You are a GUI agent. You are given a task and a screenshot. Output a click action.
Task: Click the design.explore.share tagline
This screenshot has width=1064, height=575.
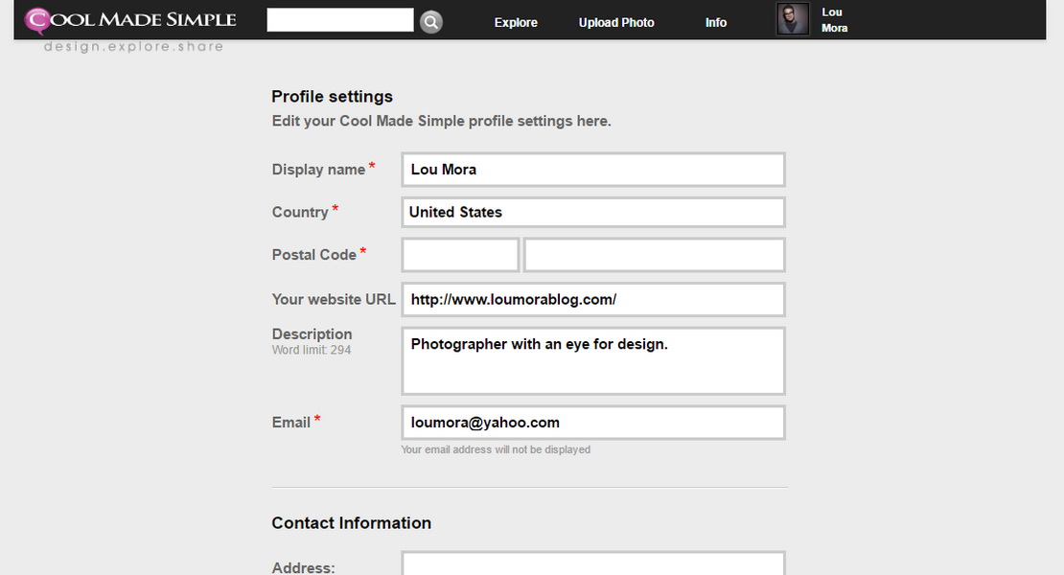tap(133, 46)
